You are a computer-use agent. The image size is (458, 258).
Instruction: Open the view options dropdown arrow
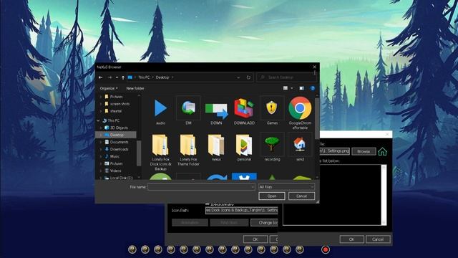point(292,88)
